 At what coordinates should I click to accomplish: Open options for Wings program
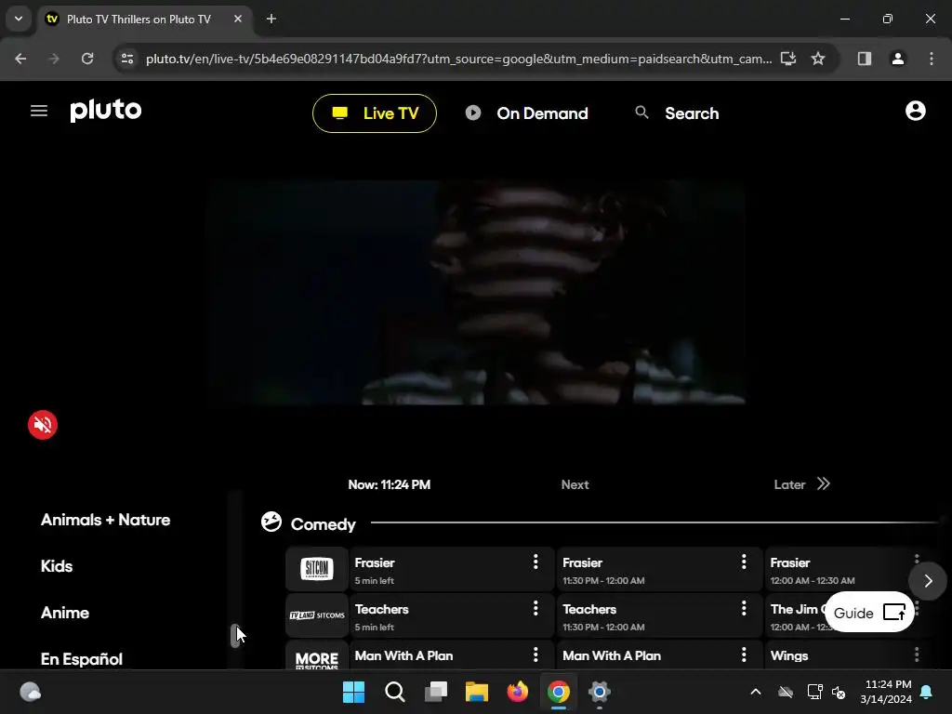tap(917, 654)
